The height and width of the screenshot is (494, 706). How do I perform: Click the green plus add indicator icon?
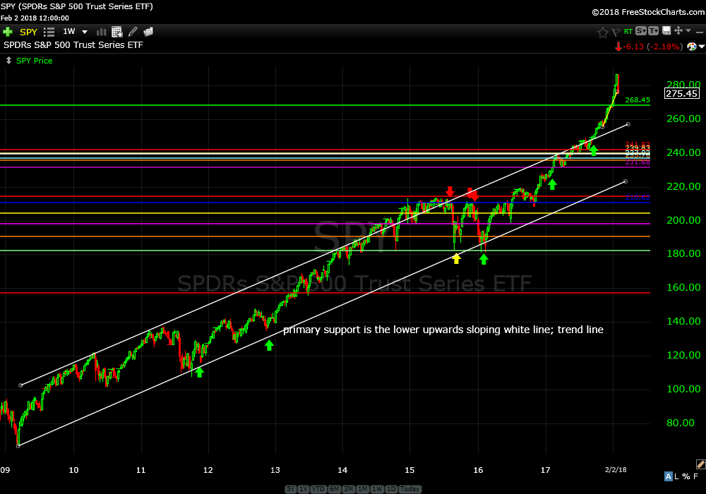[8, 32]
